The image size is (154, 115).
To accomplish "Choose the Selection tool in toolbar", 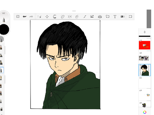I will pyautogui.click(x=39, y=17).
